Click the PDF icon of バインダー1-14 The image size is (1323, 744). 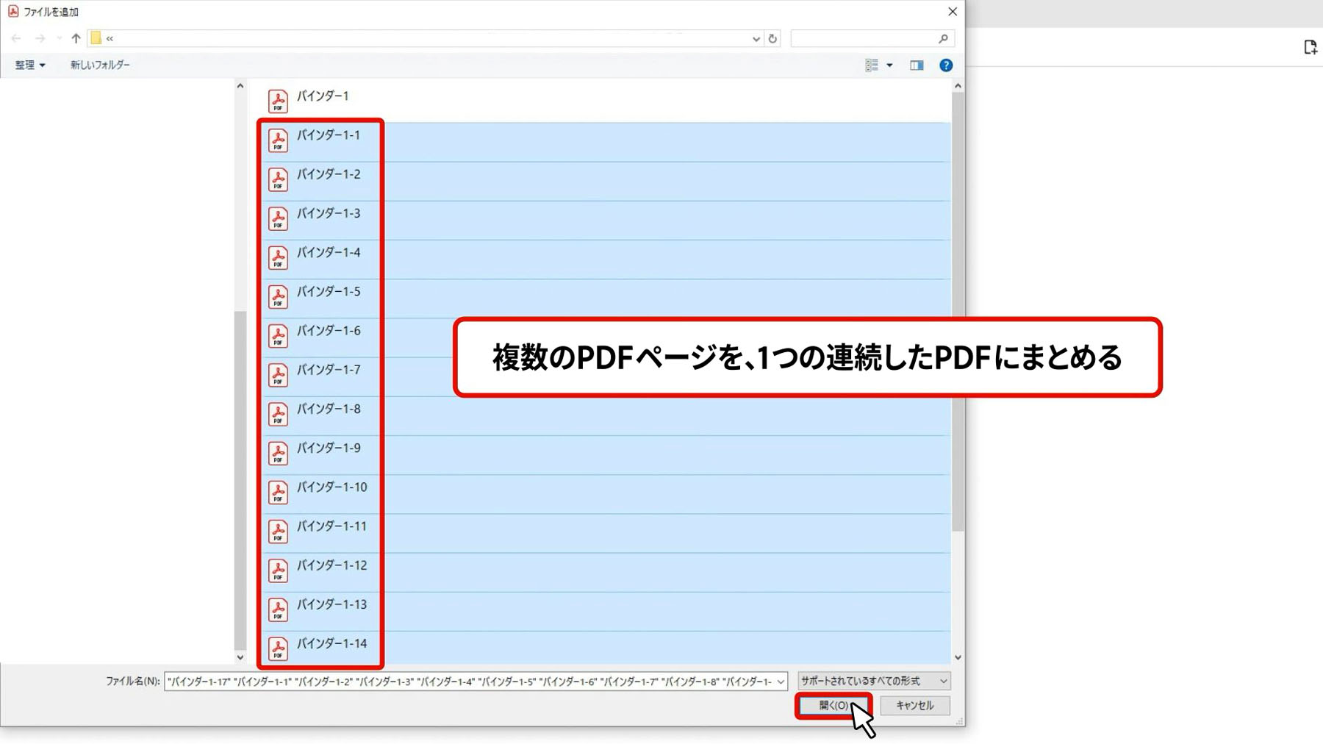[x=278, y=648]
